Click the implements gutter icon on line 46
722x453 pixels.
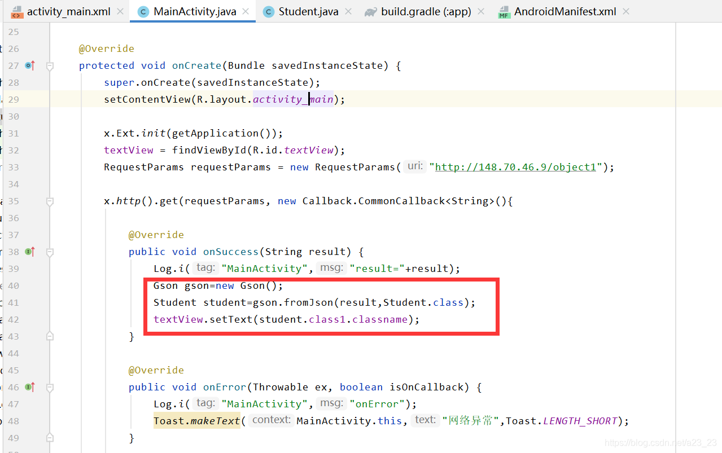click(x=30, y=387)
